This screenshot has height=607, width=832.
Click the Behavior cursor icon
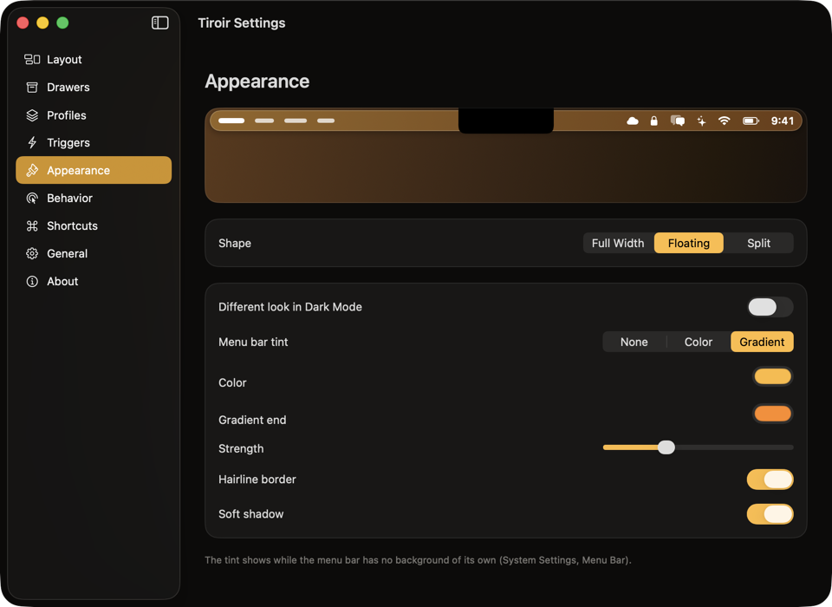(x=32, y=198)
